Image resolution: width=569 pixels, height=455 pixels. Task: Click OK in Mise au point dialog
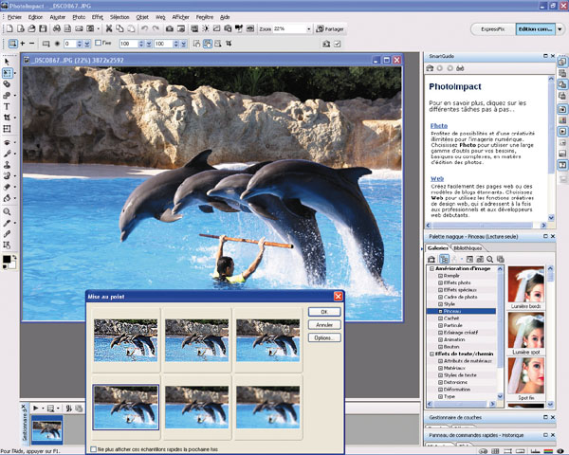(323, 312)
